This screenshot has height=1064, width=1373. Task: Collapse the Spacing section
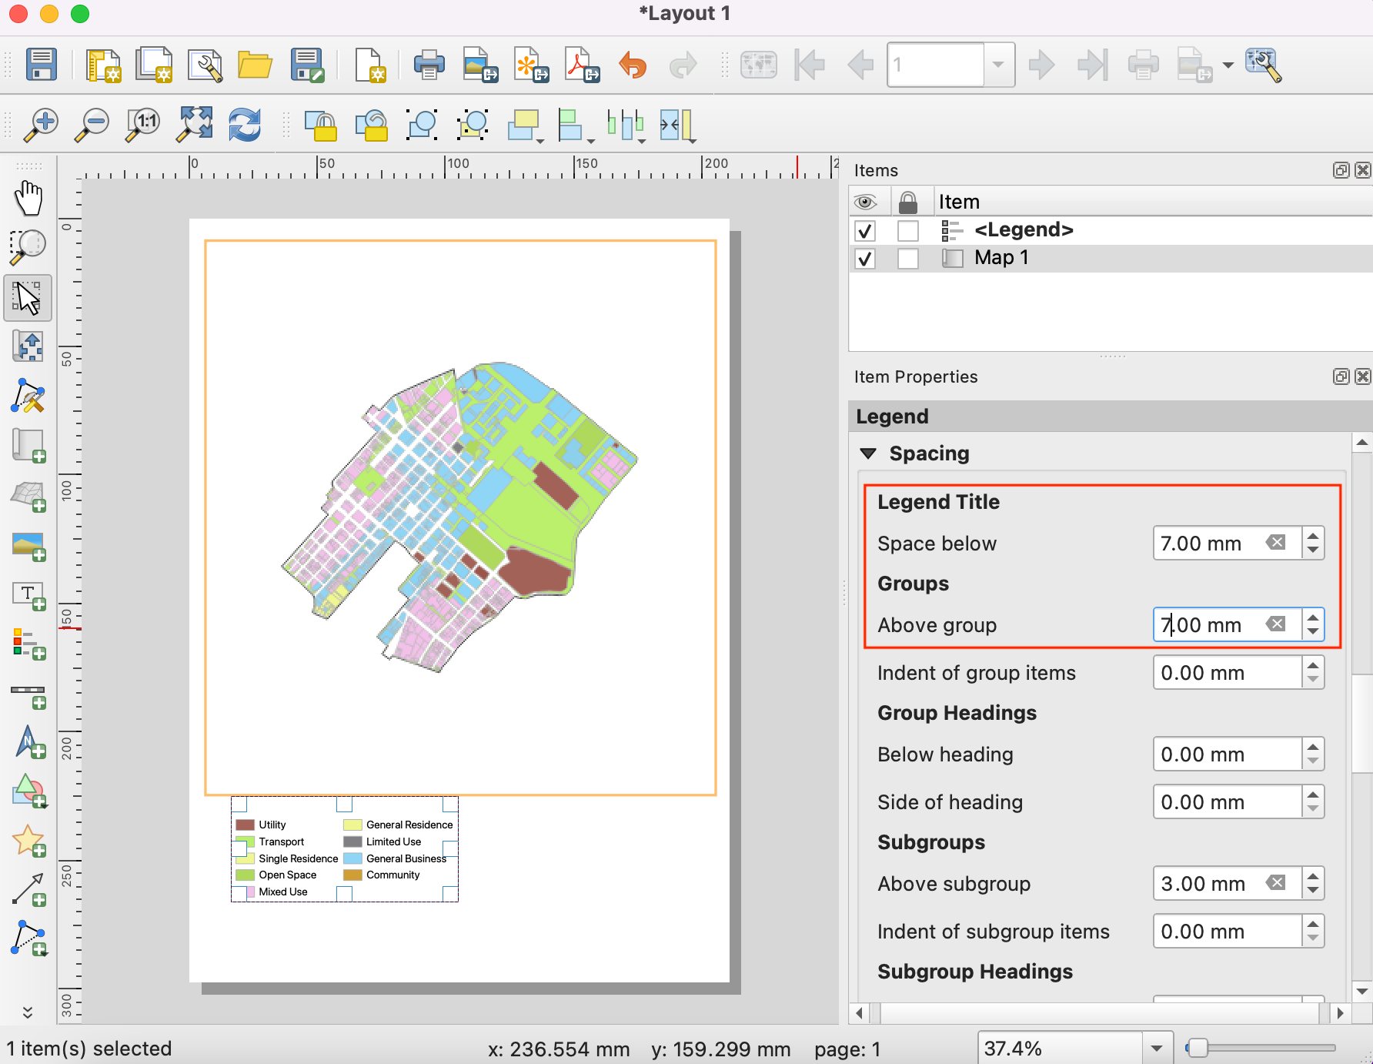tap(869, 453)
